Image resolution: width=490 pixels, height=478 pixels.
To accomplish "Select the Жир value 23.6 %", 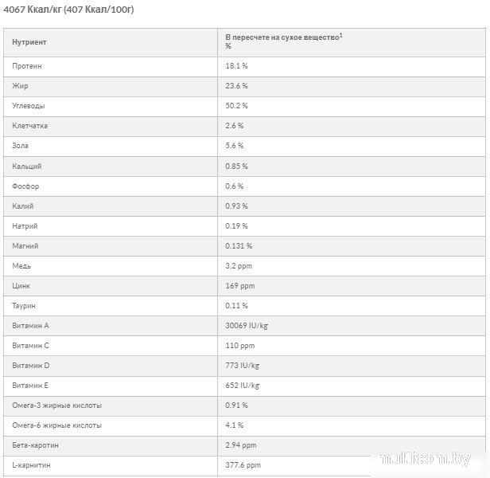I will pyautogui.click(x=237, y=86).
